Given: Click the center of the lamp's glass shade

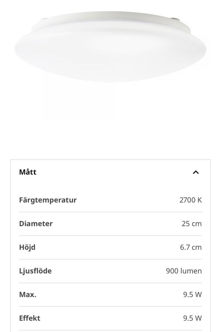Looking at the screenshot, I should click(110, 52).
